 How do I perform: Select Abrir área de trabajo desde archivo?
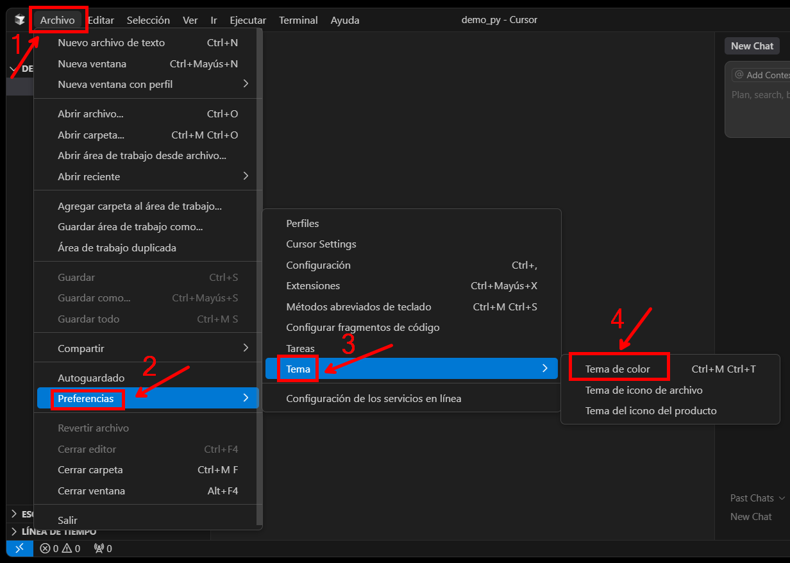point(147,156)
